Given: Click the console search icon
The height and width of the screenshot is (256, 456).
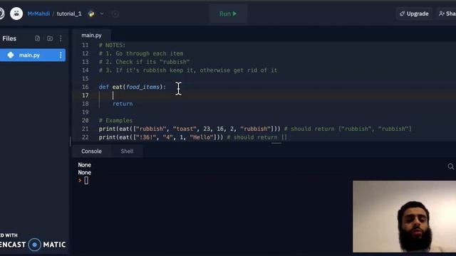Looking at the screenshot, I should (x=450, y=166).
